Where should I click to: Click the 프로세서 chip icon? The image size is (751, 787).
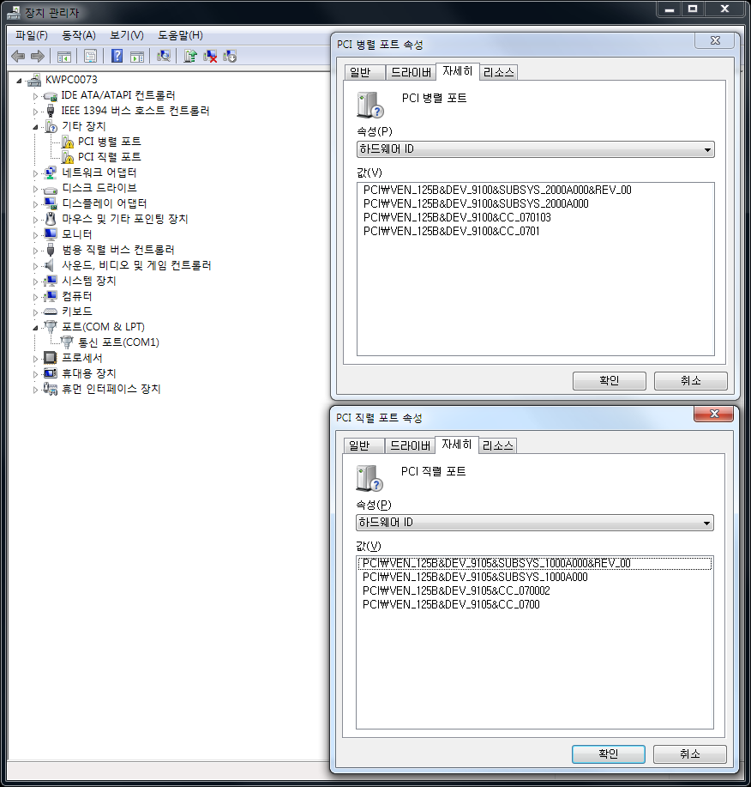click(x=50, y=358)
